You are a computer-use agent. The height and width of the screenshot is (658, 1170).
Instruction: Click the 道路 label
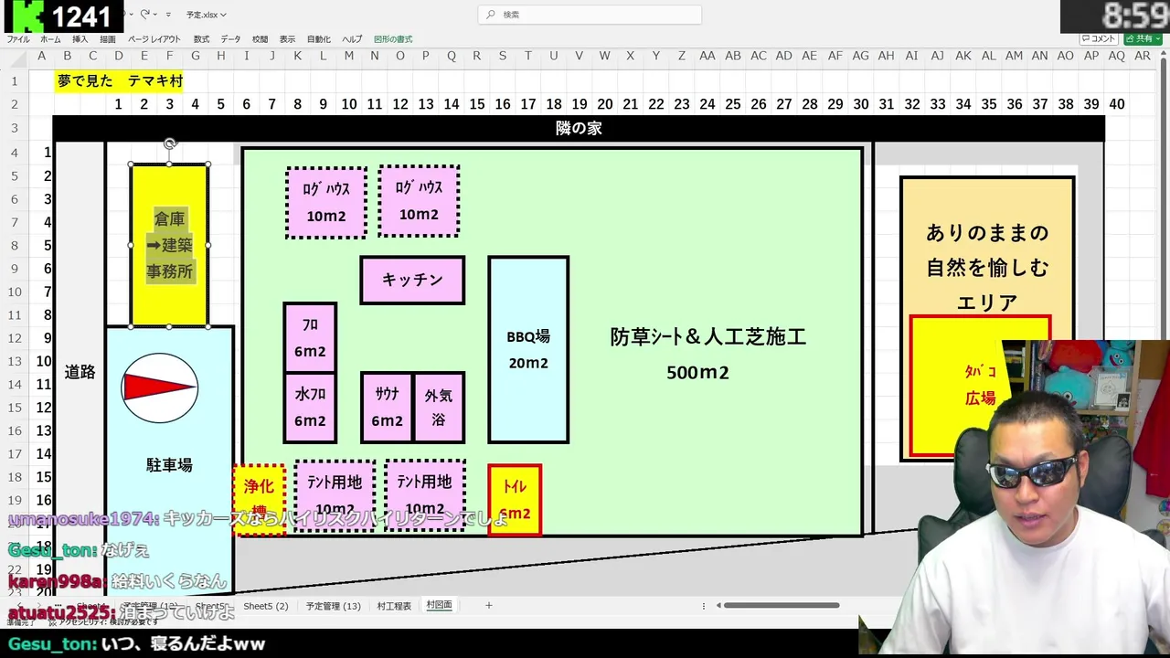[80, 372]
